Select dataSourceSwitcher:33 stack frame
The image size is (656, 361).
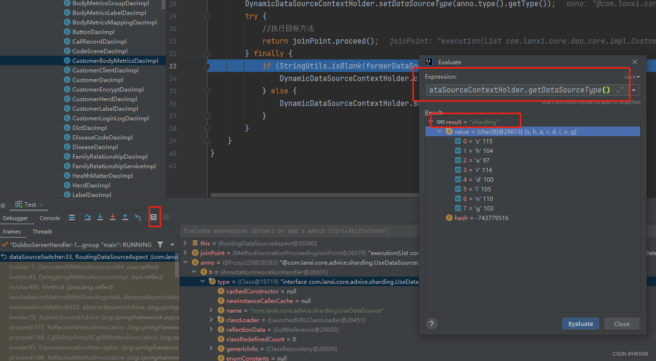coord(89,257)
